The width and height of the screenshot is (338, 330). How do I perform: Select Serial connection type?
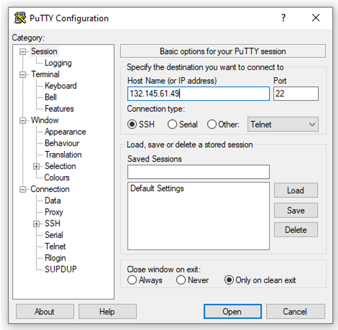(172, 125)
